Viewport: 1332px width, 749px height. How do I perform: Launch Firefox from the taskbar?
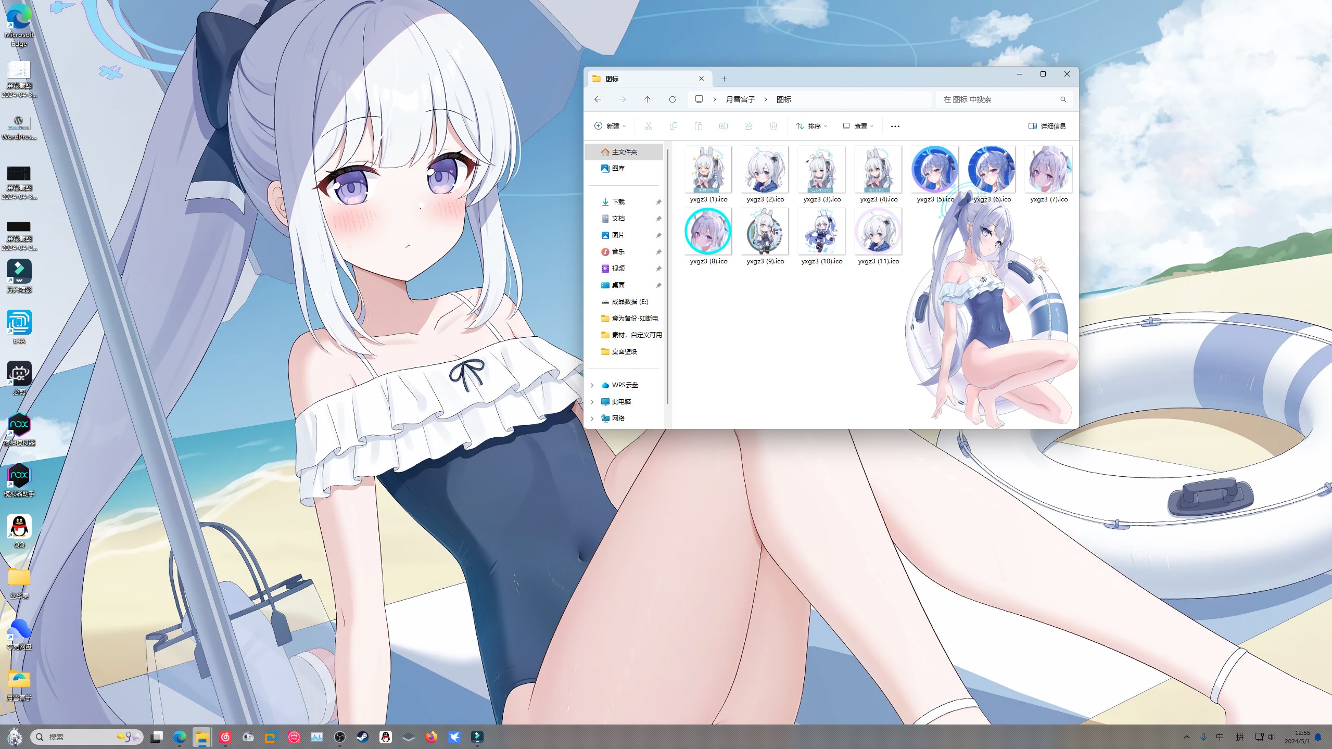432,737
